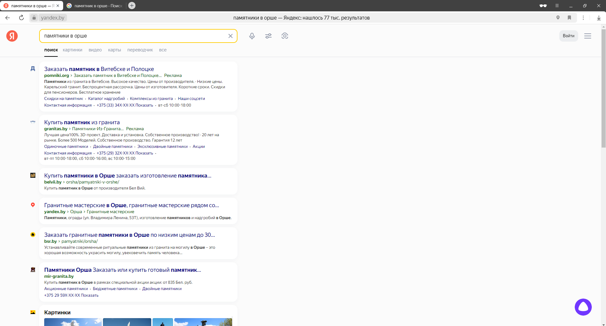Open the first Картинки thumbnail
606x326 pixels.
coord(73,322)
